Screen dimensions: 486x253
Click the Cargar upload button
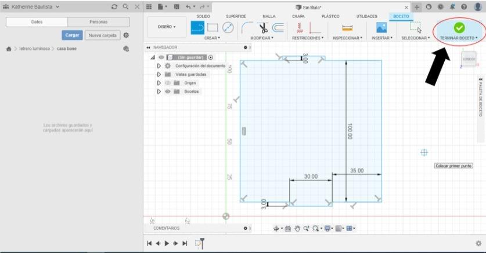72,35
